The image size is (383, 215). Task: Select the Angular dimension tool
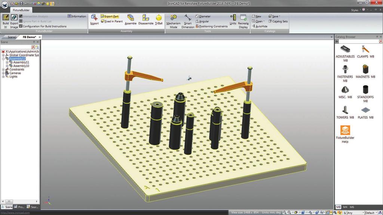[202, 21]
